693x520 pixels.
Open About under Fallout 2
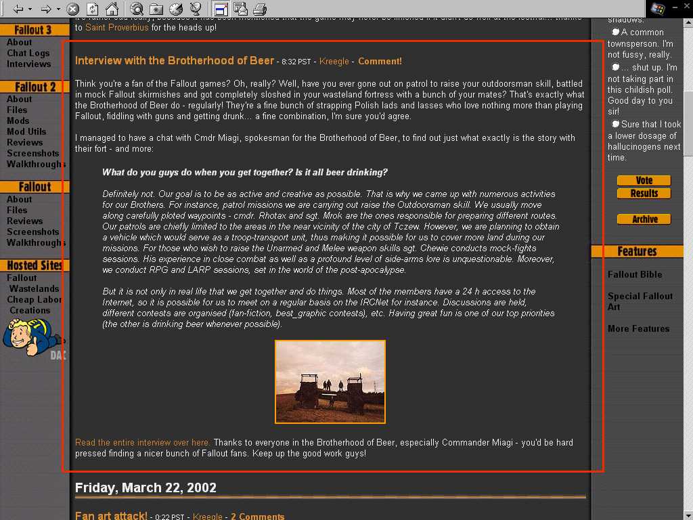tap(20, 99)
